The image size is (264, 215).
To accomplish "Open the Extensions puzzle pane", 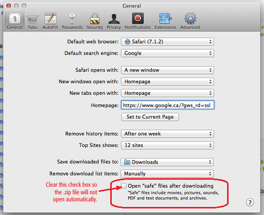I will [165, 21].
